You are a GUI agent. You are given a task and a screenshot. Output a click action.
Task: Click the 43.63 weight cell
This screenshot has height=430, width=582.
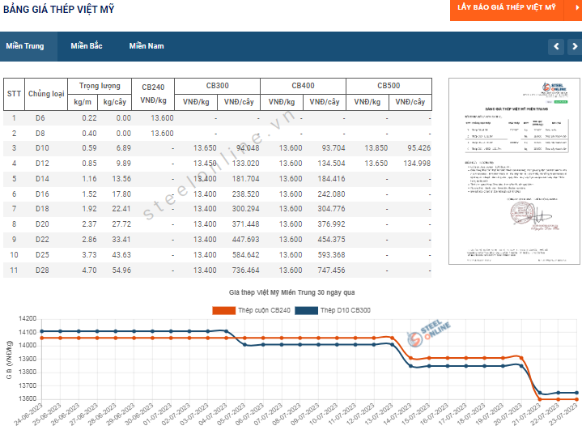point(121,255)
